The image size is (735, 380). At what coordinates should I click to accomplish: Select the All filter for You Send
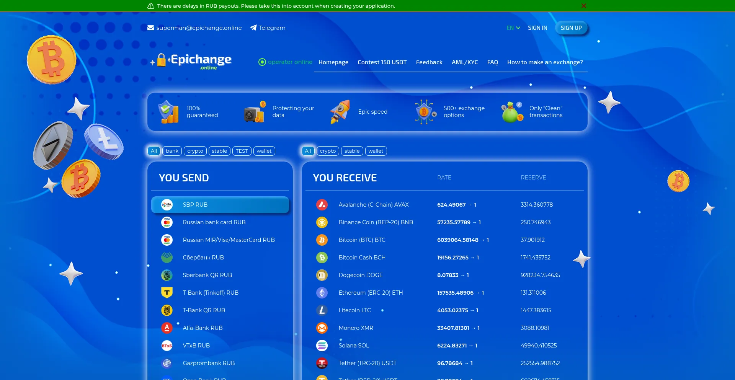pos(154,151)
